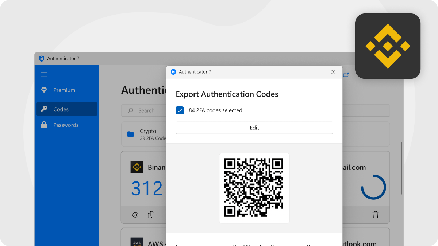This screenshot has width=438, height=246.
Task: Switch to the Passwords section
Action: (66, 125)
